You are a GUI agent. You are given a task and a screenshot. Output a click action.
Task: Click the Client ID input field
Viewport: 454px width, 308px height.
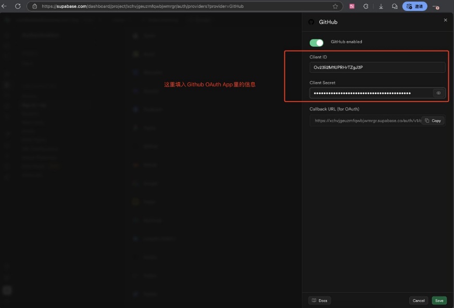377,68
